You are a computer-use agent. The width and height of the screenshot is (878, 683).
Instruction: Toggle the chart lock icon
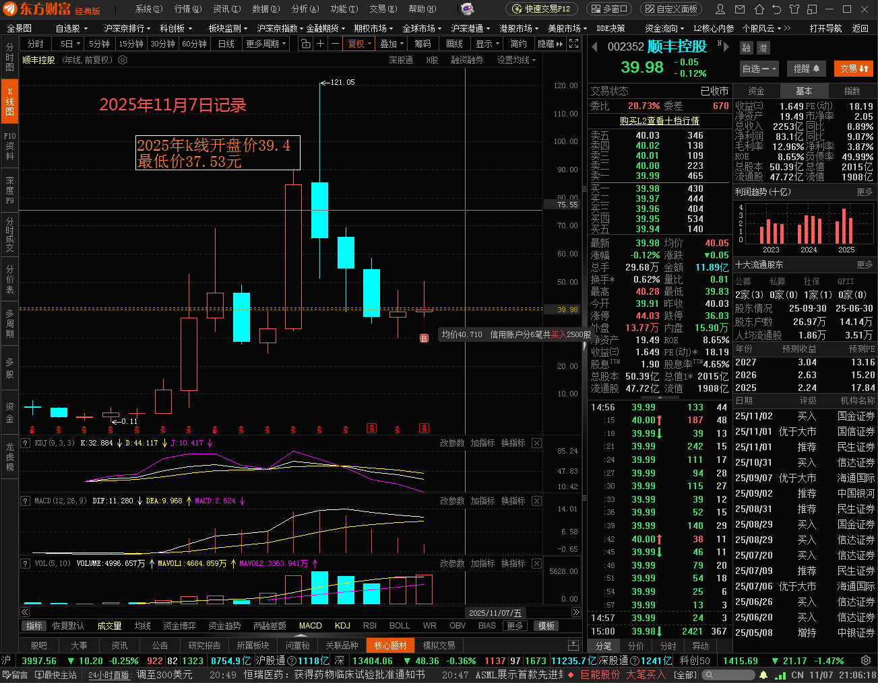(306, 44)
